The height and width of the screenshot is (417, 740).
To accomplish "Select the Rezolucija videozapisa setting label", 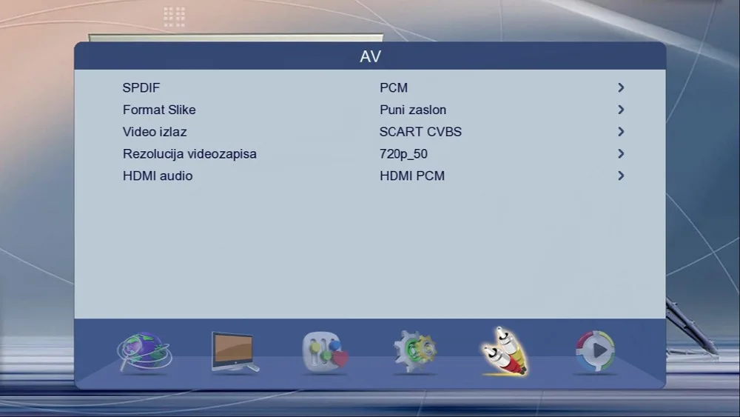I will pyautogui.click(x=189, y=154).
